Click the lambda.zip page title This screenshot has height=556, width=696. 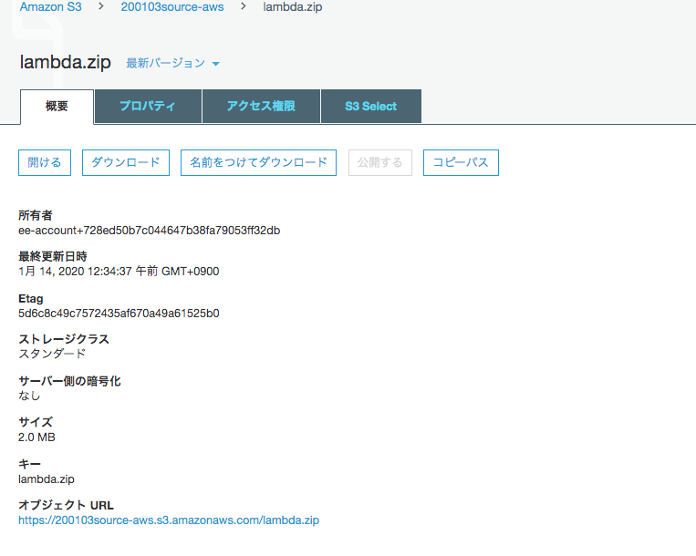(66, 62)
